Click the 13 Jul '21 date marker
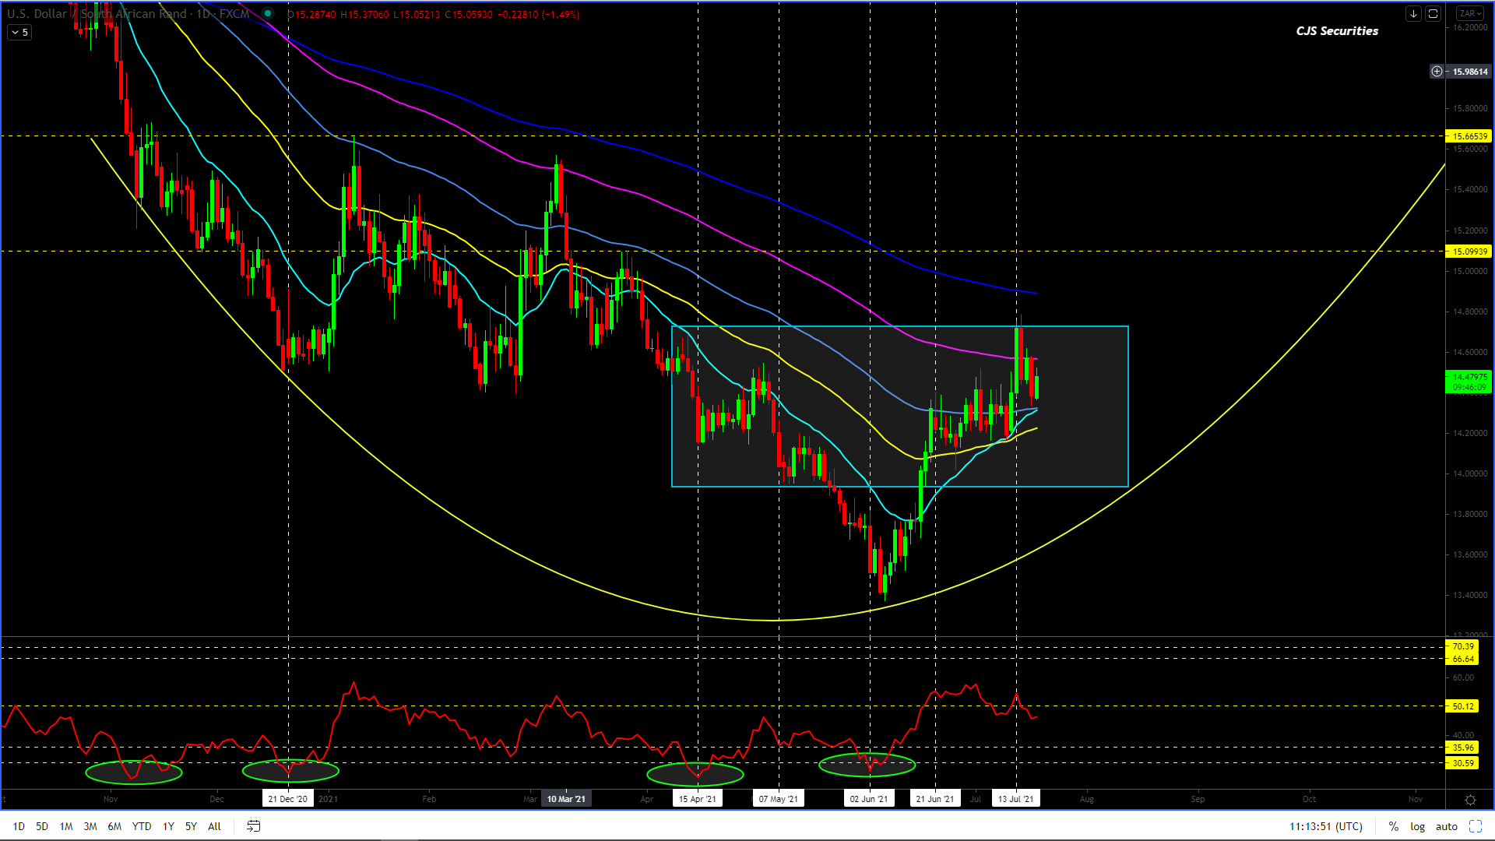The width and height of the screenshot is (1495, 841). (1015, 799)
